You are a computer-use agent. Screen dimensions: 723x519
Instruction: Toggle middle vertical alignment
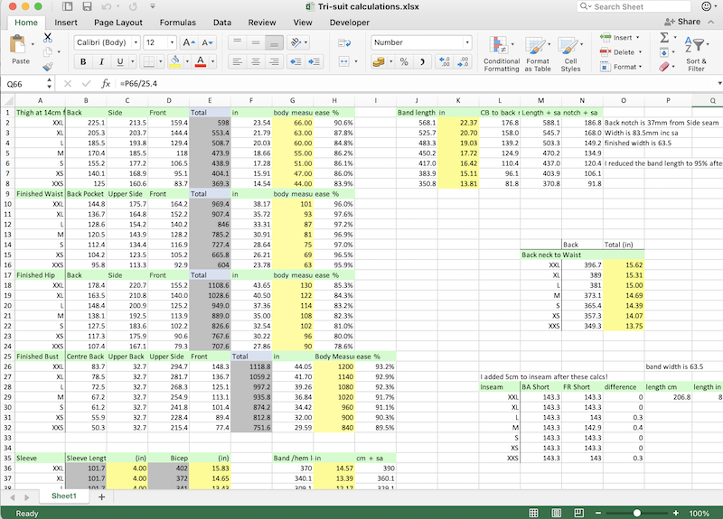coord(256,42)
